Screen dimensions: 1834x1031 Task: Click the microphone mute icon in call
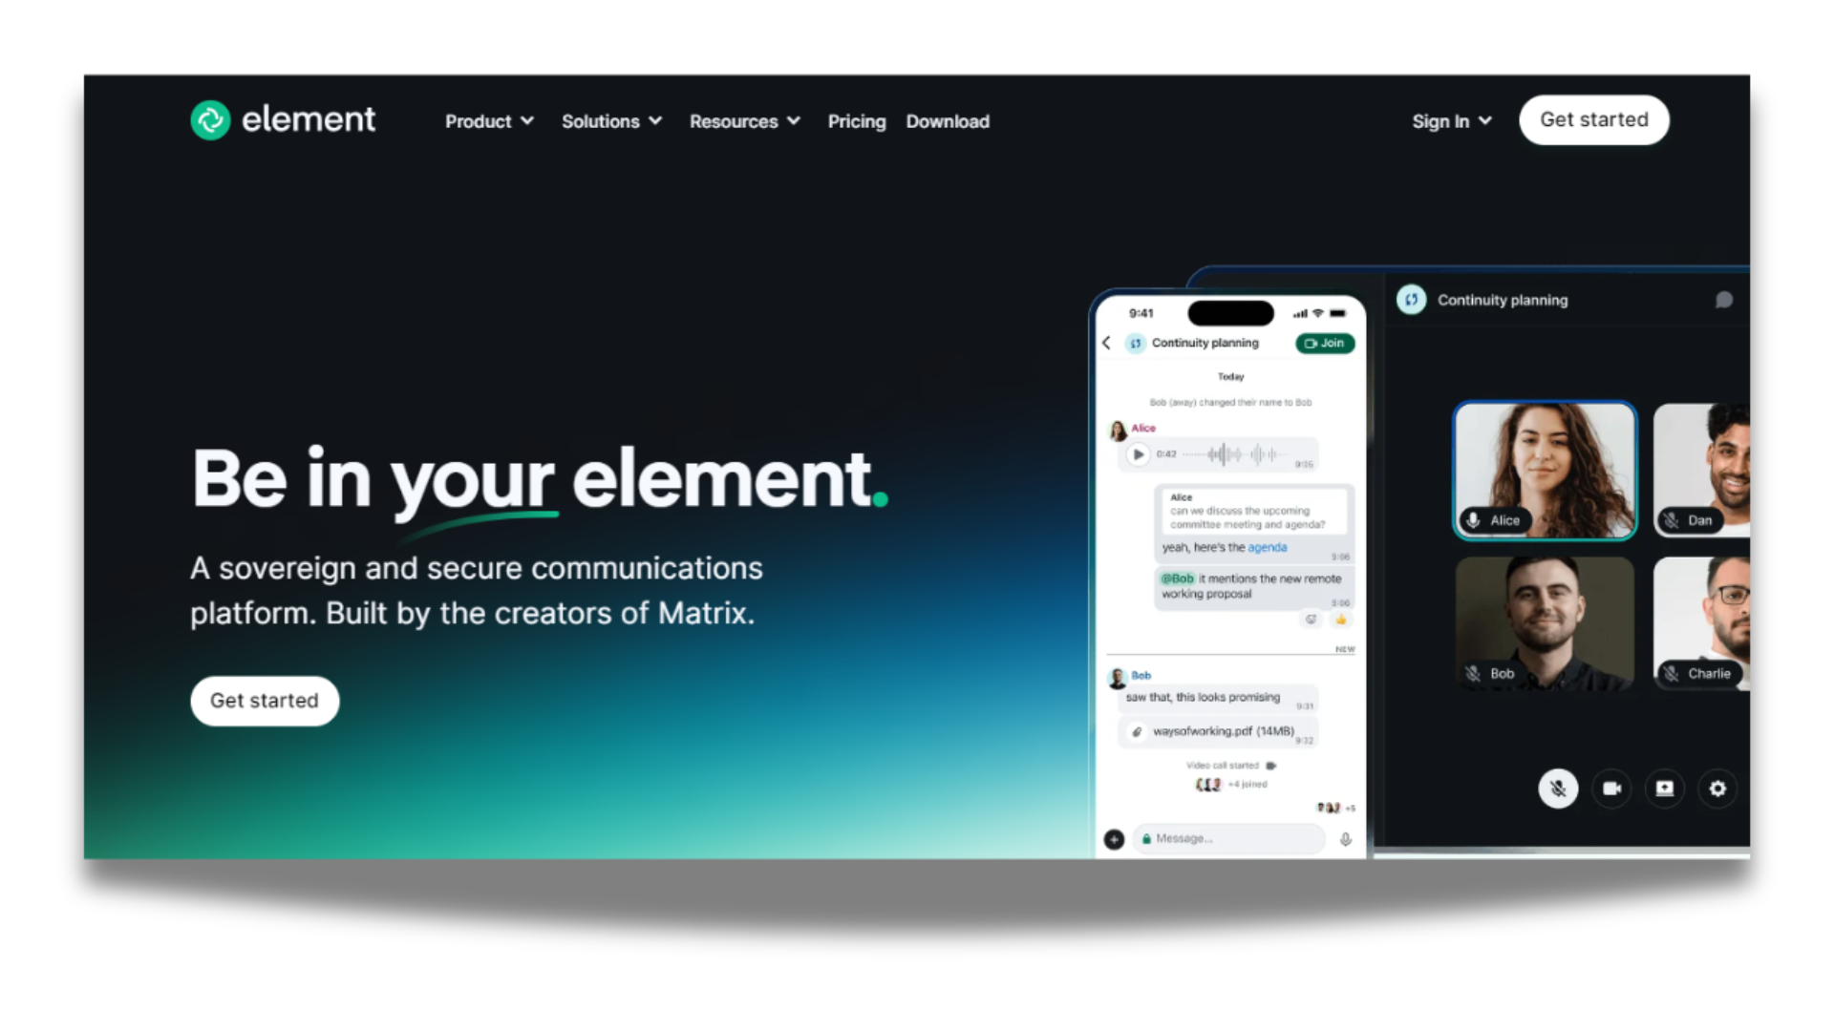[1558, 787]
